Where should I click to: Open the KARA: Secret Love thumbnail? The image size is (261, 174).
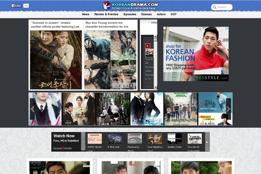click(x=94, y=138)
